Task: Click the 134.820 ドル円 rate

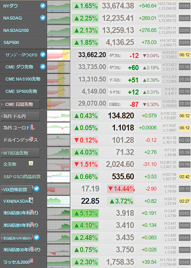Action: [x=121, y=116]
